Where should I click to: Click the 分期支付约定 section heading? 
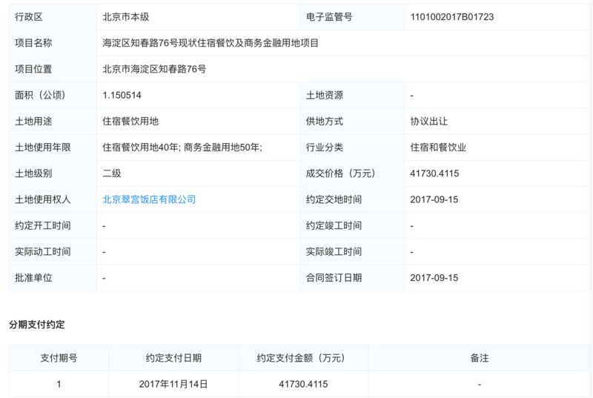tap(36, 325)
